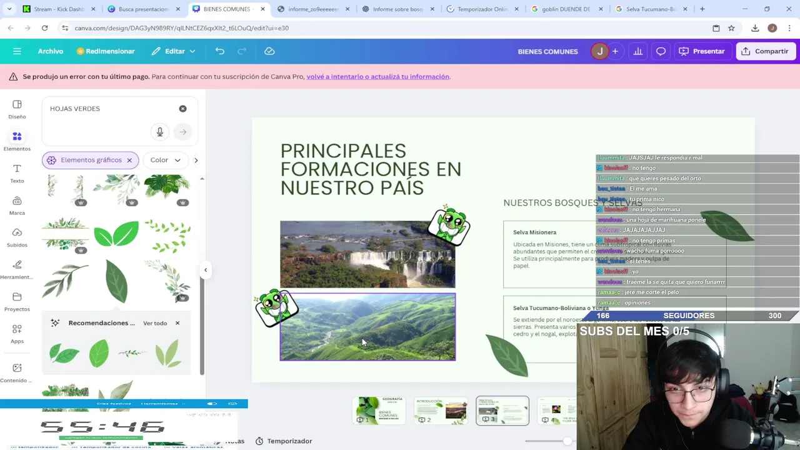Screen dimensions: 800x450
Task: Open the Apps sidebar panel
Action: pos(17,333)
